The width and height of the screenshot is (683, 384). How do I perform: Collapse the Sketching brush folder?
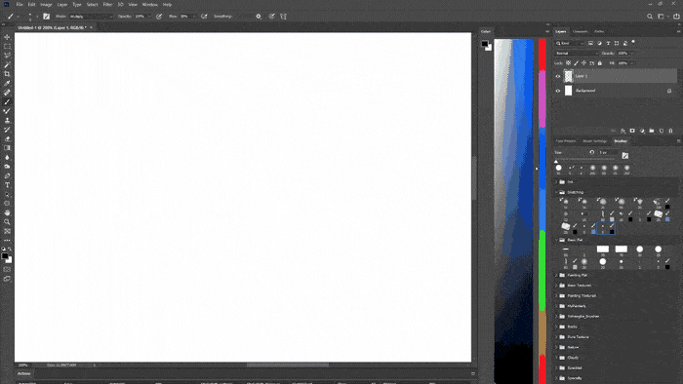557,192
